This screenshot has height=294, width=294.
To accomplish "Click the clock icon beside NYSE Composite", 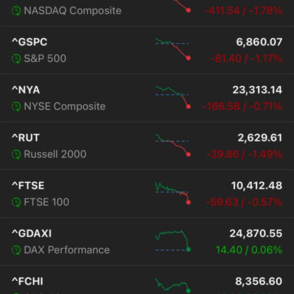I will pos(17,106).
